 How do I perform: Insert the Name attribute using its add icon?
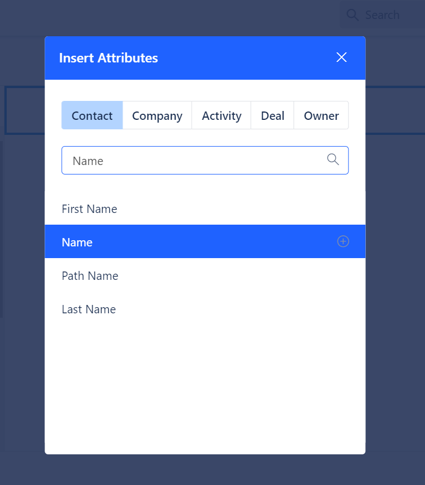(x=342, y=241)
